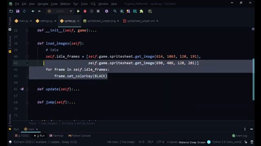Screen dimensions: 261x146
Task: Navigate forward with the right arrow
Action: click(x=39, y=11)
